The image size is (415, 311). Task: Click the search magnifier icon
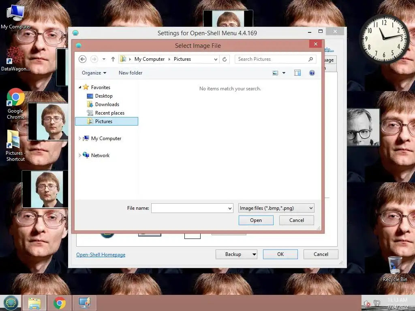pos(311,59)
